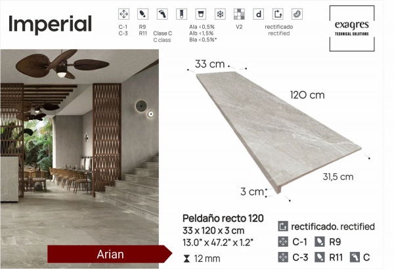Click the top rectificado rectified icon
The image size is (394, 269).
pyautogui.click(x=278, y=14)
